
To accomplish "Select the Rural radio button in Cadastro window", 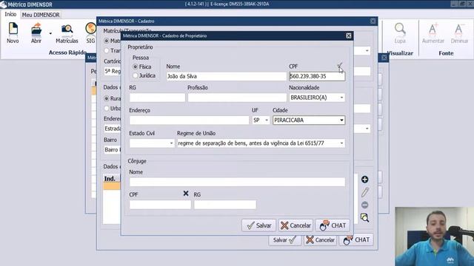I will pyautogui.click(x=107, y=98).
